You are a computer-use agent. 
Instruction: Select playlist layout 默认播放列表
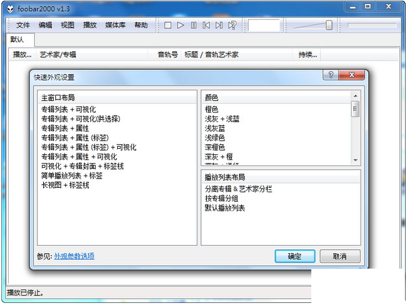[x=225, y=208]
